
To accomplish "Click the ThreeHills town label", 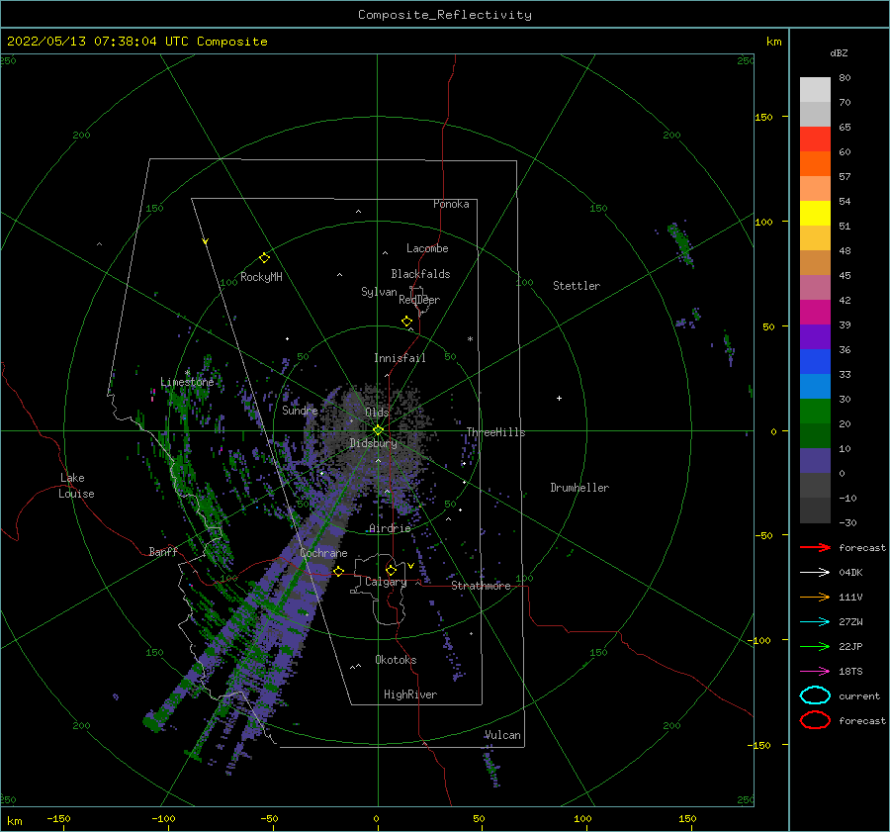I will (495, 432).
